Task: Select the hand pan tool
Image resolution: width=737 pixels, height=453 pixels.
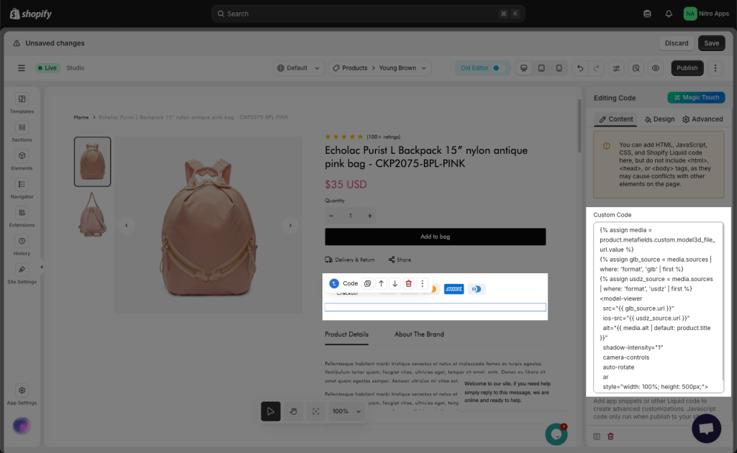Action: point(293,411)
